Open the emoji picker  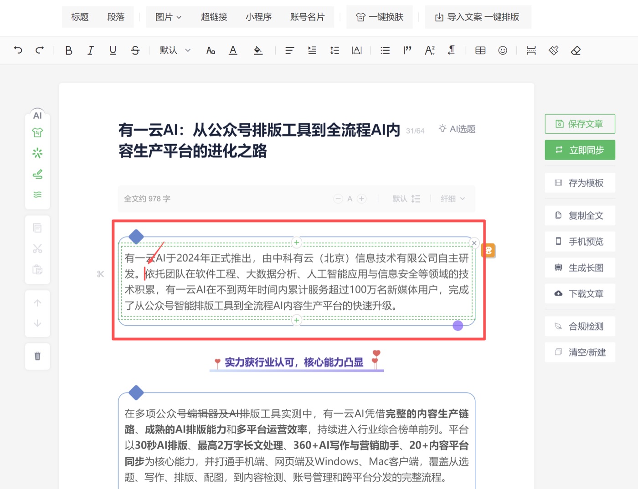(503, 50)
